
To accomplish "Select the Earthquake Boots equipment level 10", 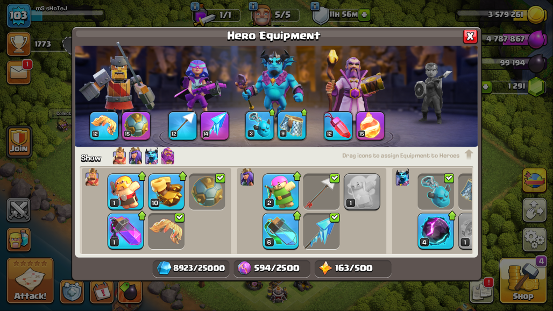I will pyautogui.click(x=166, y=192).
